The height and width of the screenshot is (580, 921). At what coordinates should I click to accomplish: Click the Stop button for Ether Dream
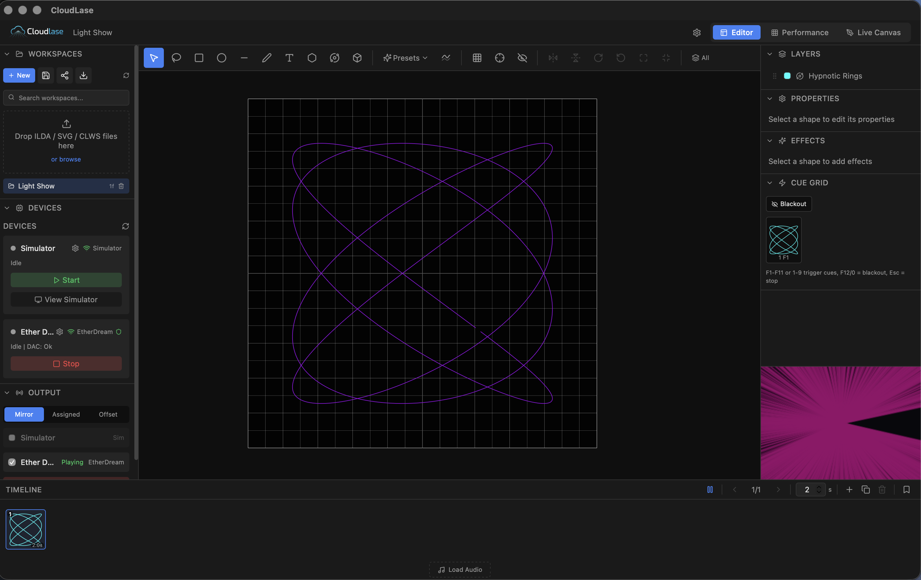click(66, 363)
